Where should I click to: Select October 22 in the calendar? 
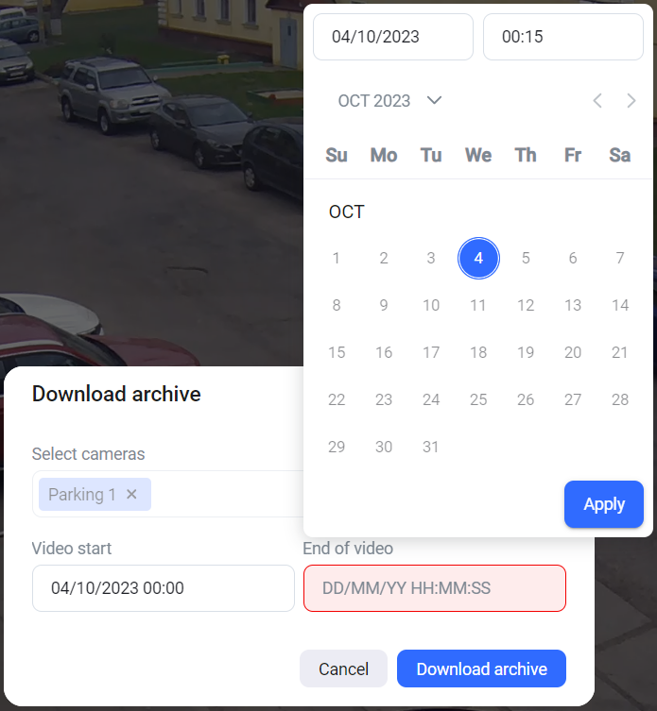point(337,399)
